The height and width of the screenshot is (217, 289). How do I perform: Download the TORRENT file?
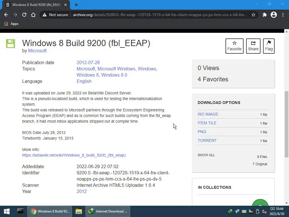pyautogui.click(x=207, y=140)
